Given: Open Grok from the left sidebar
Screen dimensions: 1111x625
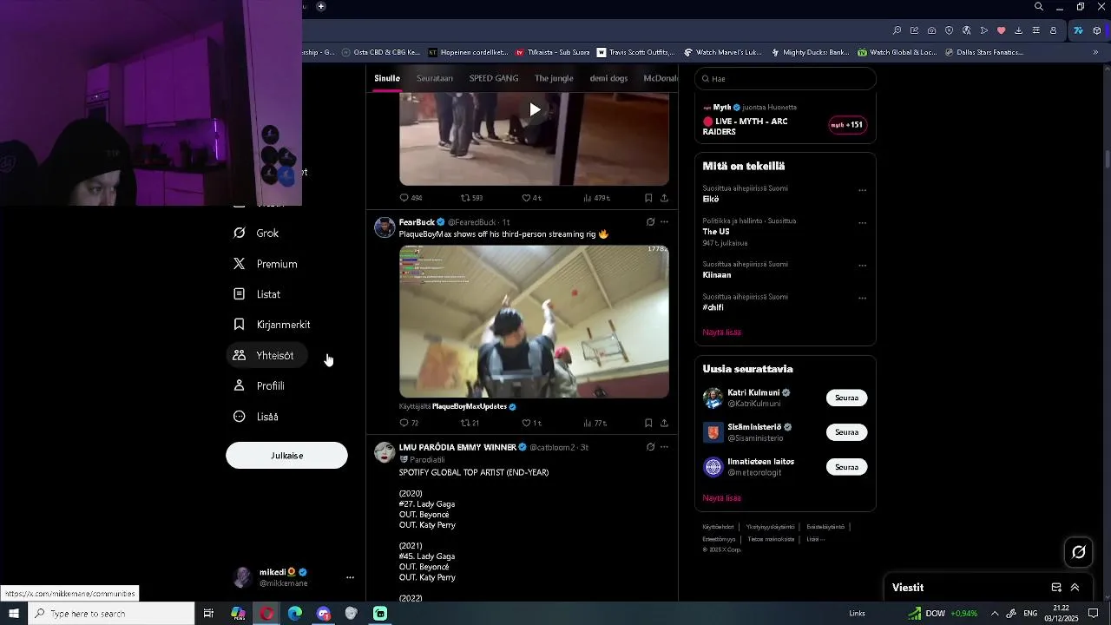Looking at the screenshot, I should click(x=256, y=233).
